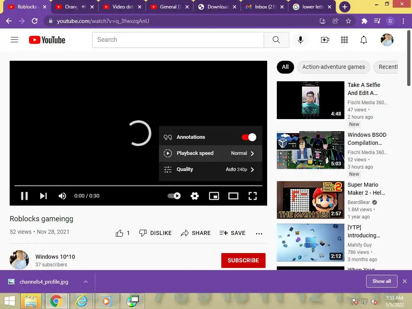
Task: Open File Explorer from the taskbar
Action: click(31, 301)
